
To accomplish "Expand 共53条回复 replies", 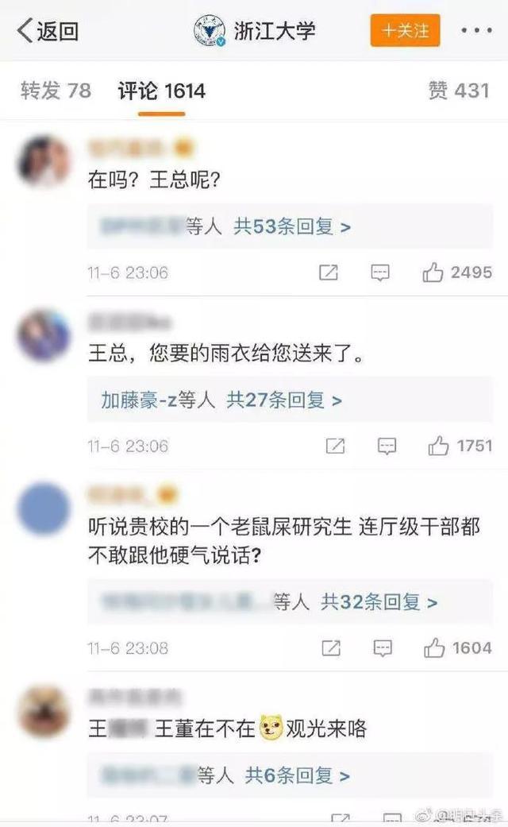I will pos(292,226).
